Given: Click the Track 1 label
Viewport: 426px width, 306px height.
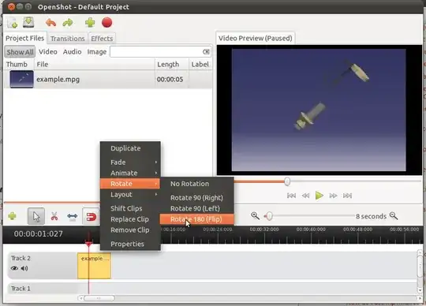Looking at the screenshot, I should point(21,289).
